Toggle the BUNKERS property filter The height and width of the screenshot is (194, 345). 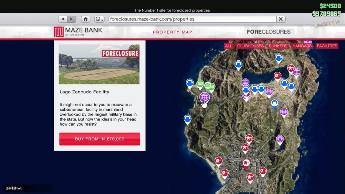278,46
